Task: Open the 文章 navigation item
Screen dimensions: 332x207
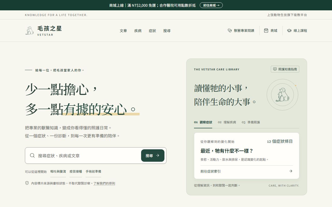Action: point(123,31)
